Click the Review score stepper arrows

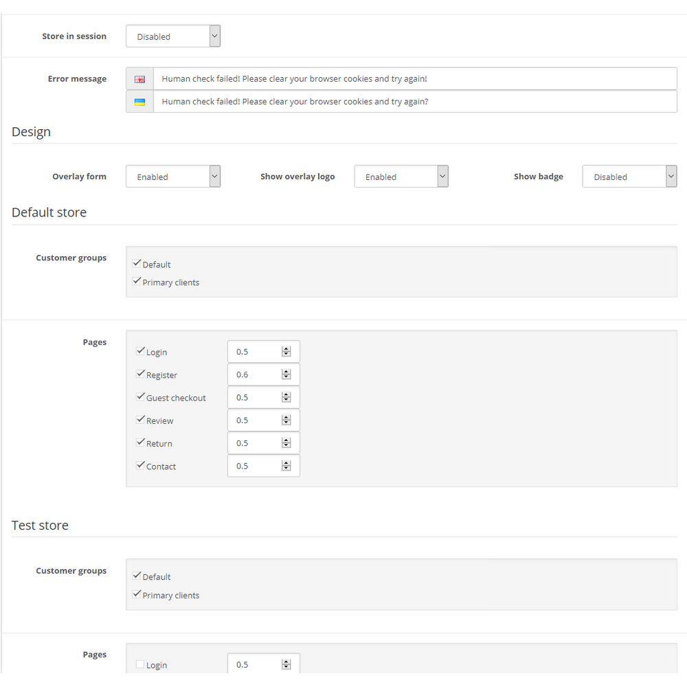286,420
